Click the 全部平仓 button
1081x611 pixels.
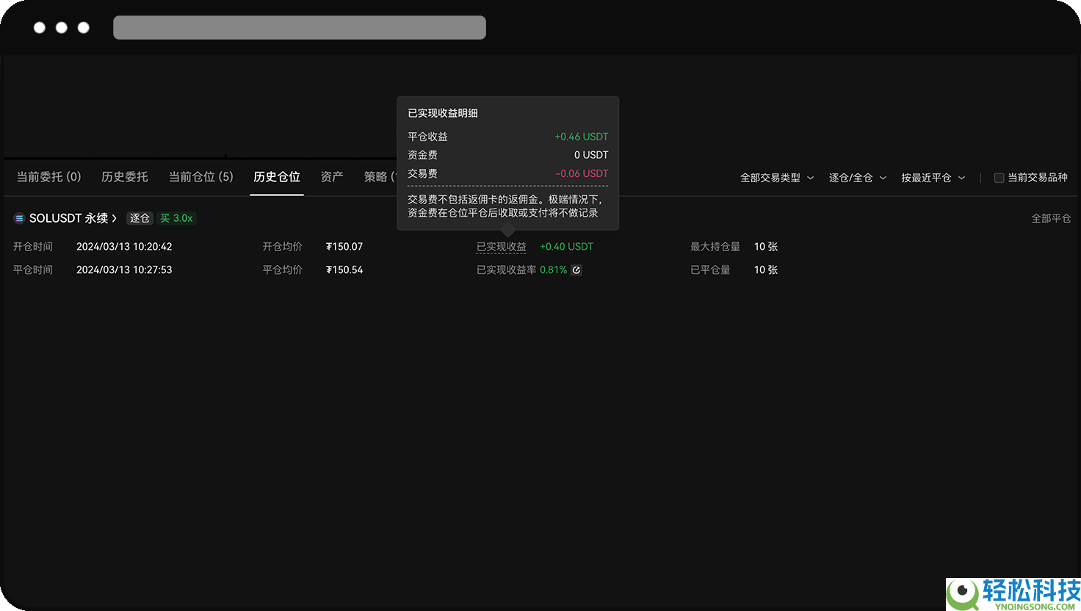[x=1051, y=218]
